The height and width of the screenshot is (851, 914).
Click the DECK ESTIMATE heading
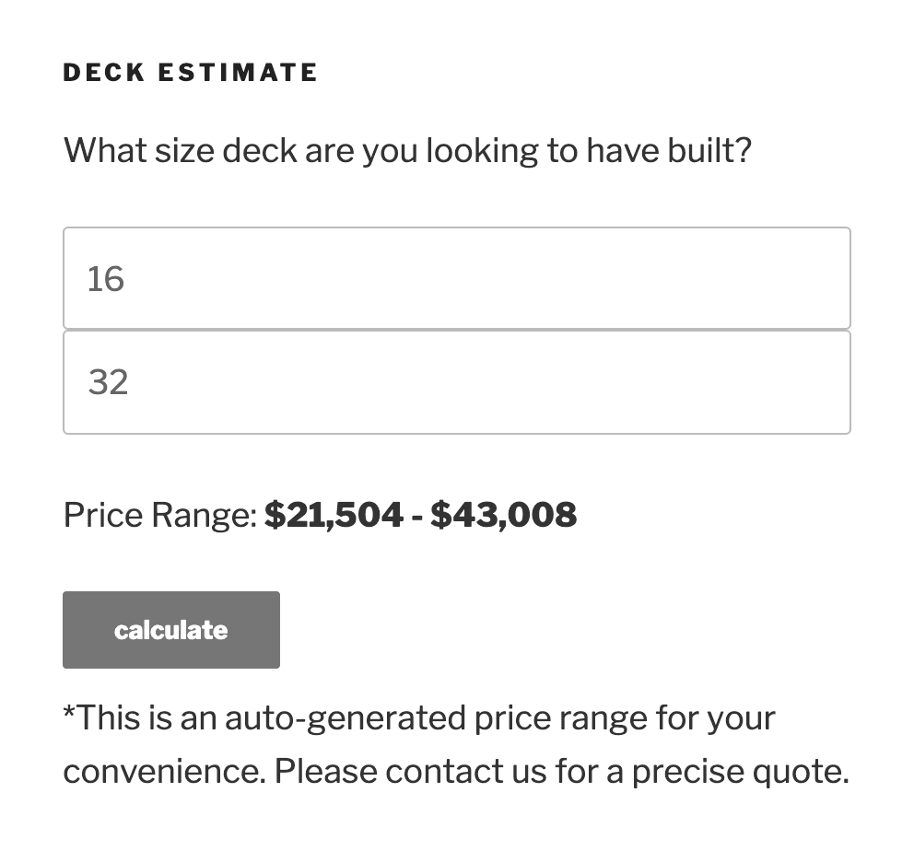pos(190,72)
